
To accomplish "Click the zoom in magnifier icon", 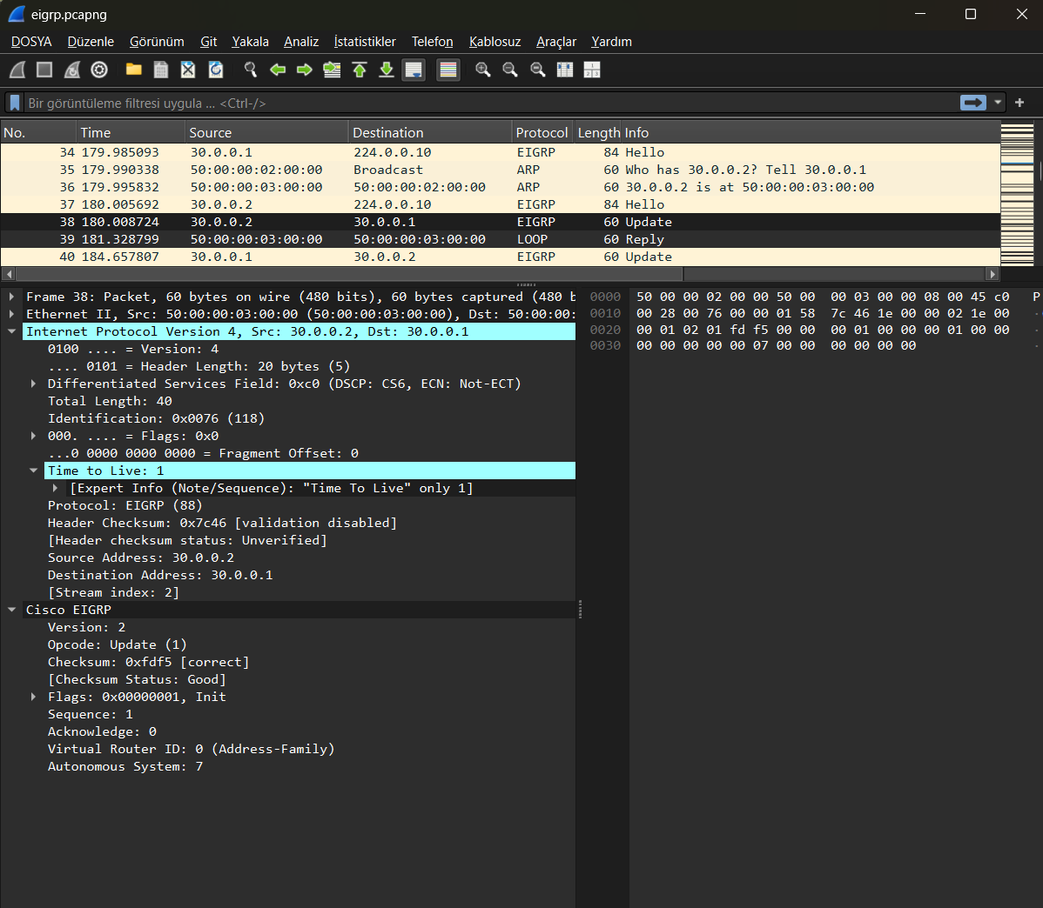I will [x=483, y=70].
